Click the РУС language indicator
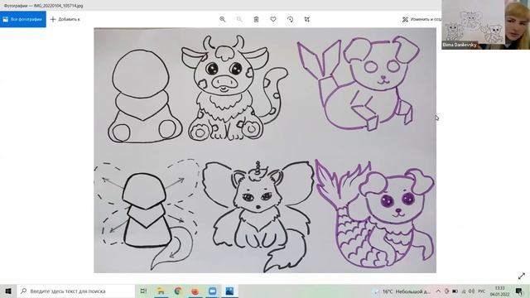The width and height of the screenshot is (530, 298). (482, 291)
